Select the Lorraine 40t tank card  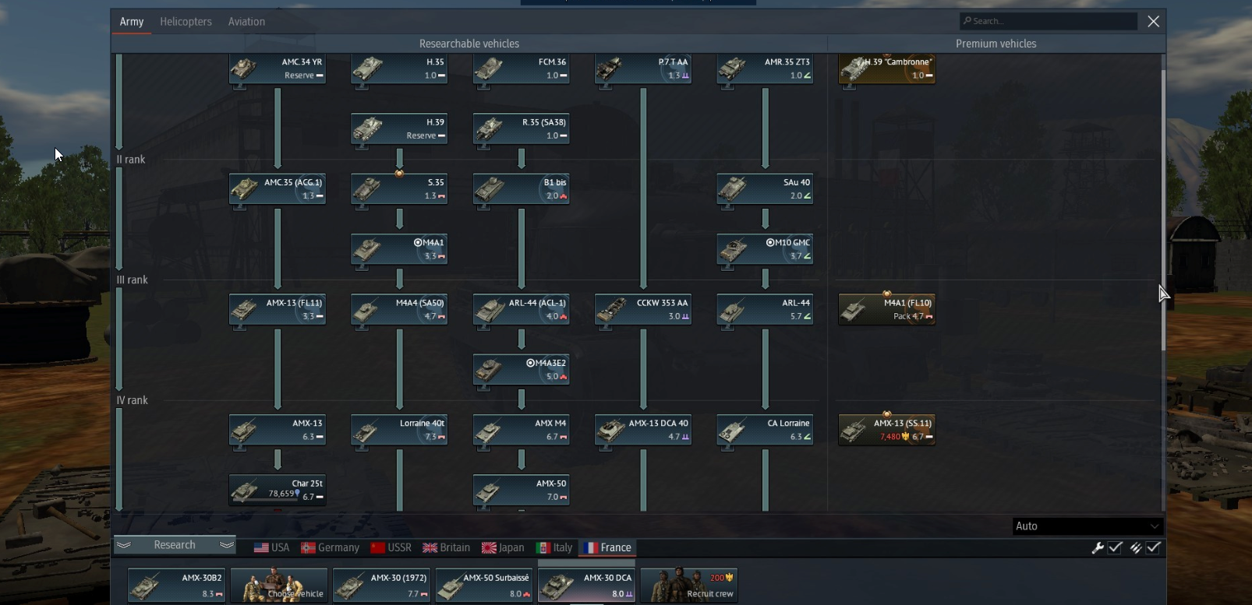click(399, 430)
